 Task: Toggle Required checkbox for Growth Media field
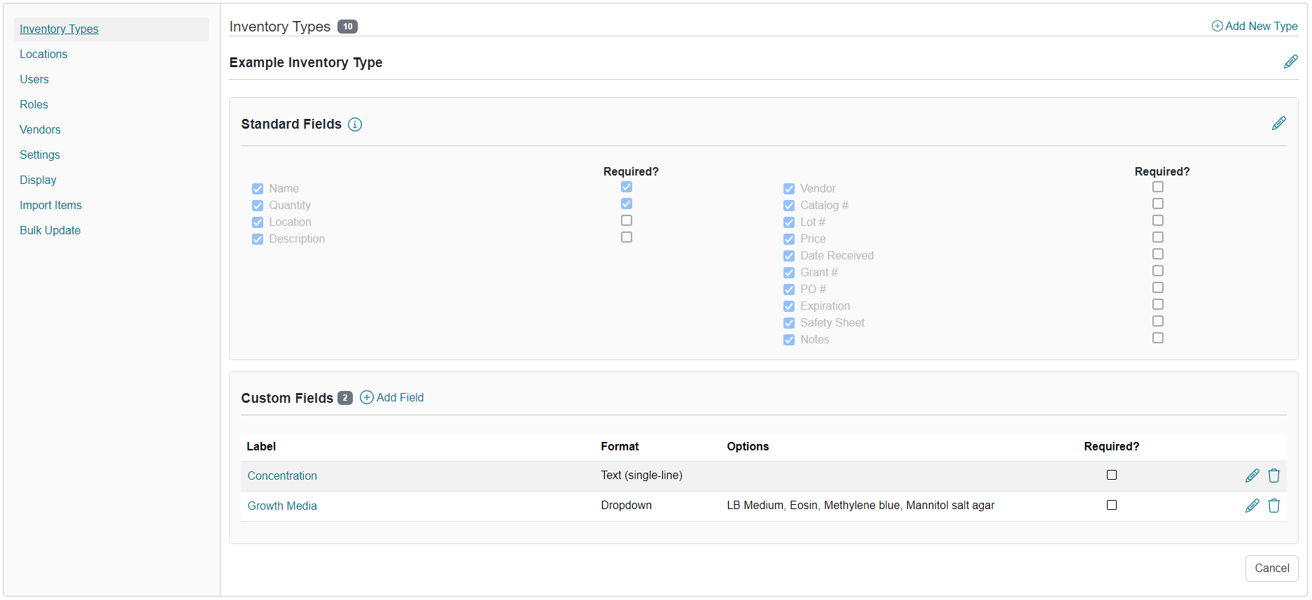point(1111,505)
